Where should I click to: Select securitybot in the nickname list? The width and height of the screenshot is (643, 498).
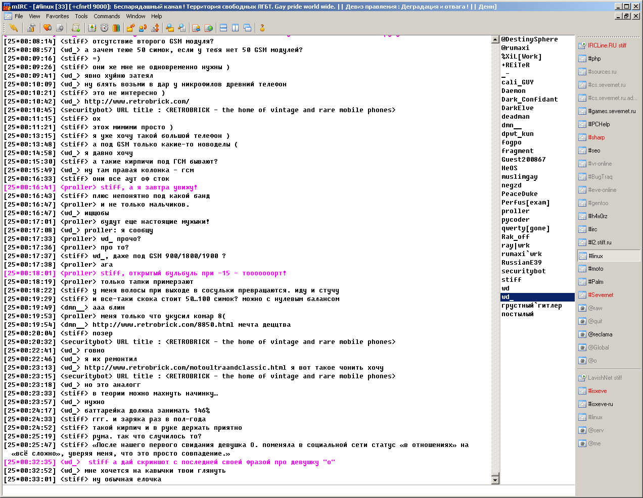pyautogui.click(x=523, y=271)
